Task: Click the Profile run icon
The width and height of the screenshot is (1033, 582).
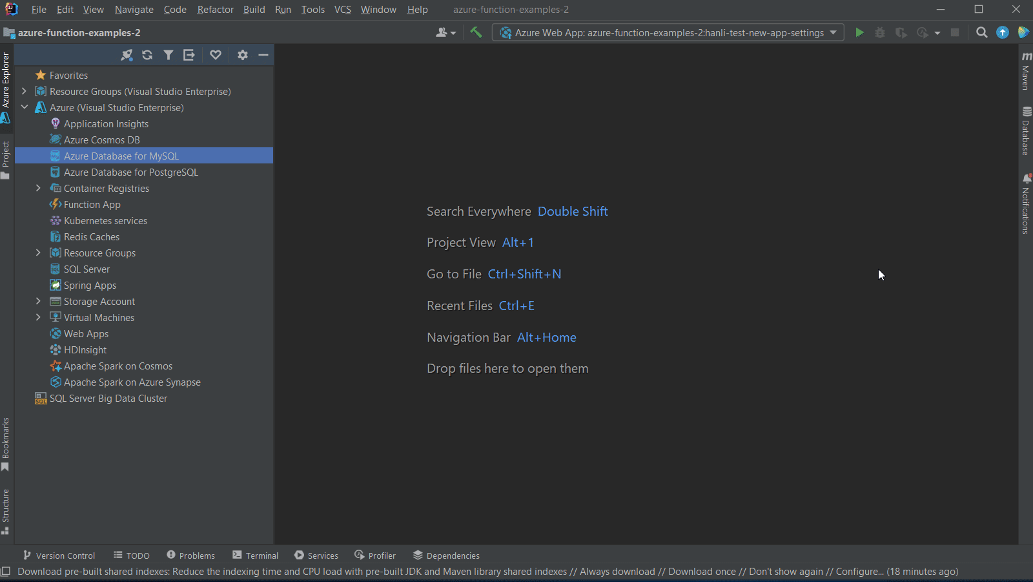Action: click(x=923, y=32)
